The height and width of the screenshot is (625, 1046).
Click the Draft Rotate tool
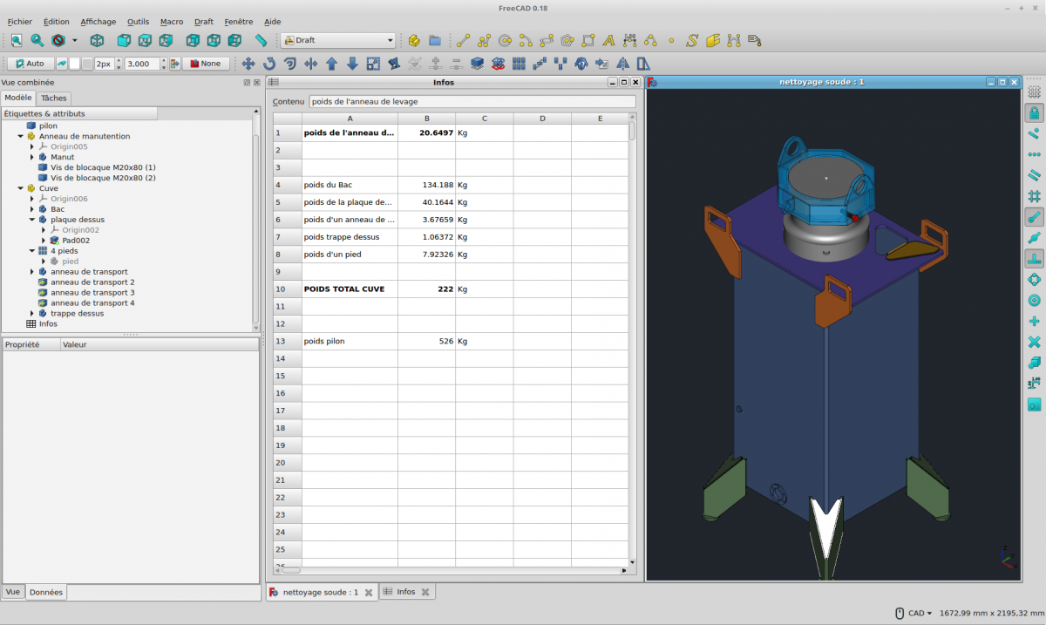point(269,64)
